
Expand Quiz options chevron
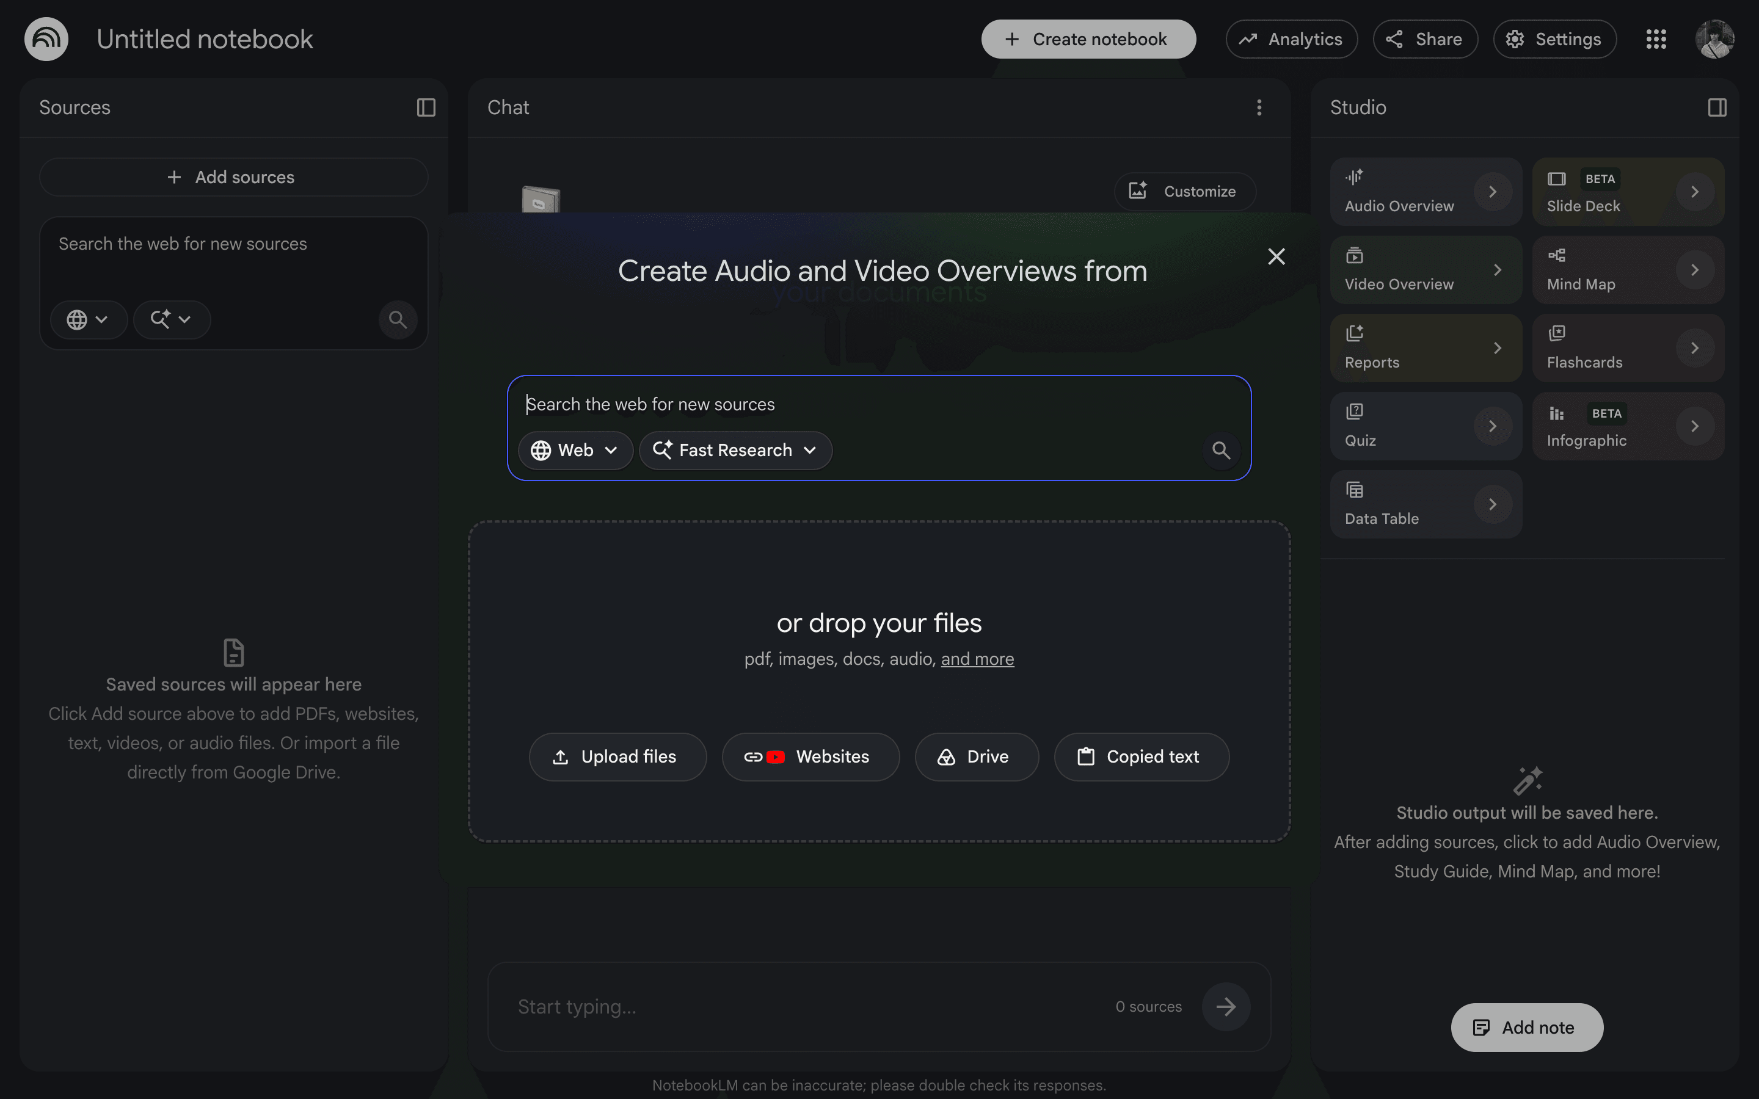tap(1492, 426)
